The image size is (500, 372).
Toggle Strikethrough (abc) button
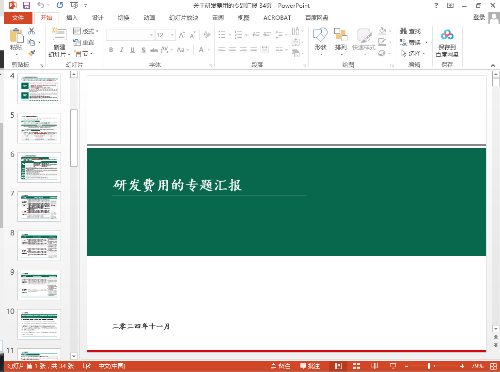[154, 50]
